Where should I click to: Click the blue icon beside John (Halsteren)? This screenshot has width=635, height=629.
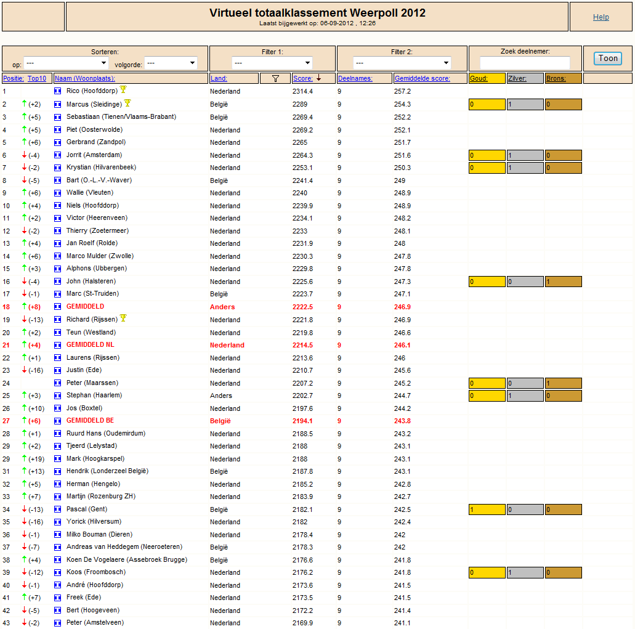pos(57,282)
